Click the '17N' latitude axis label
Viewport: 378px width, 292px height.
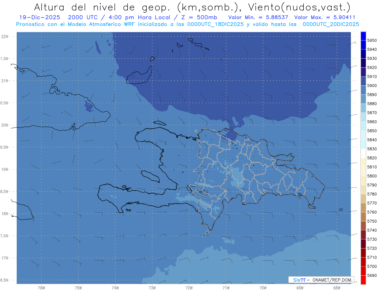click(5, 258)
